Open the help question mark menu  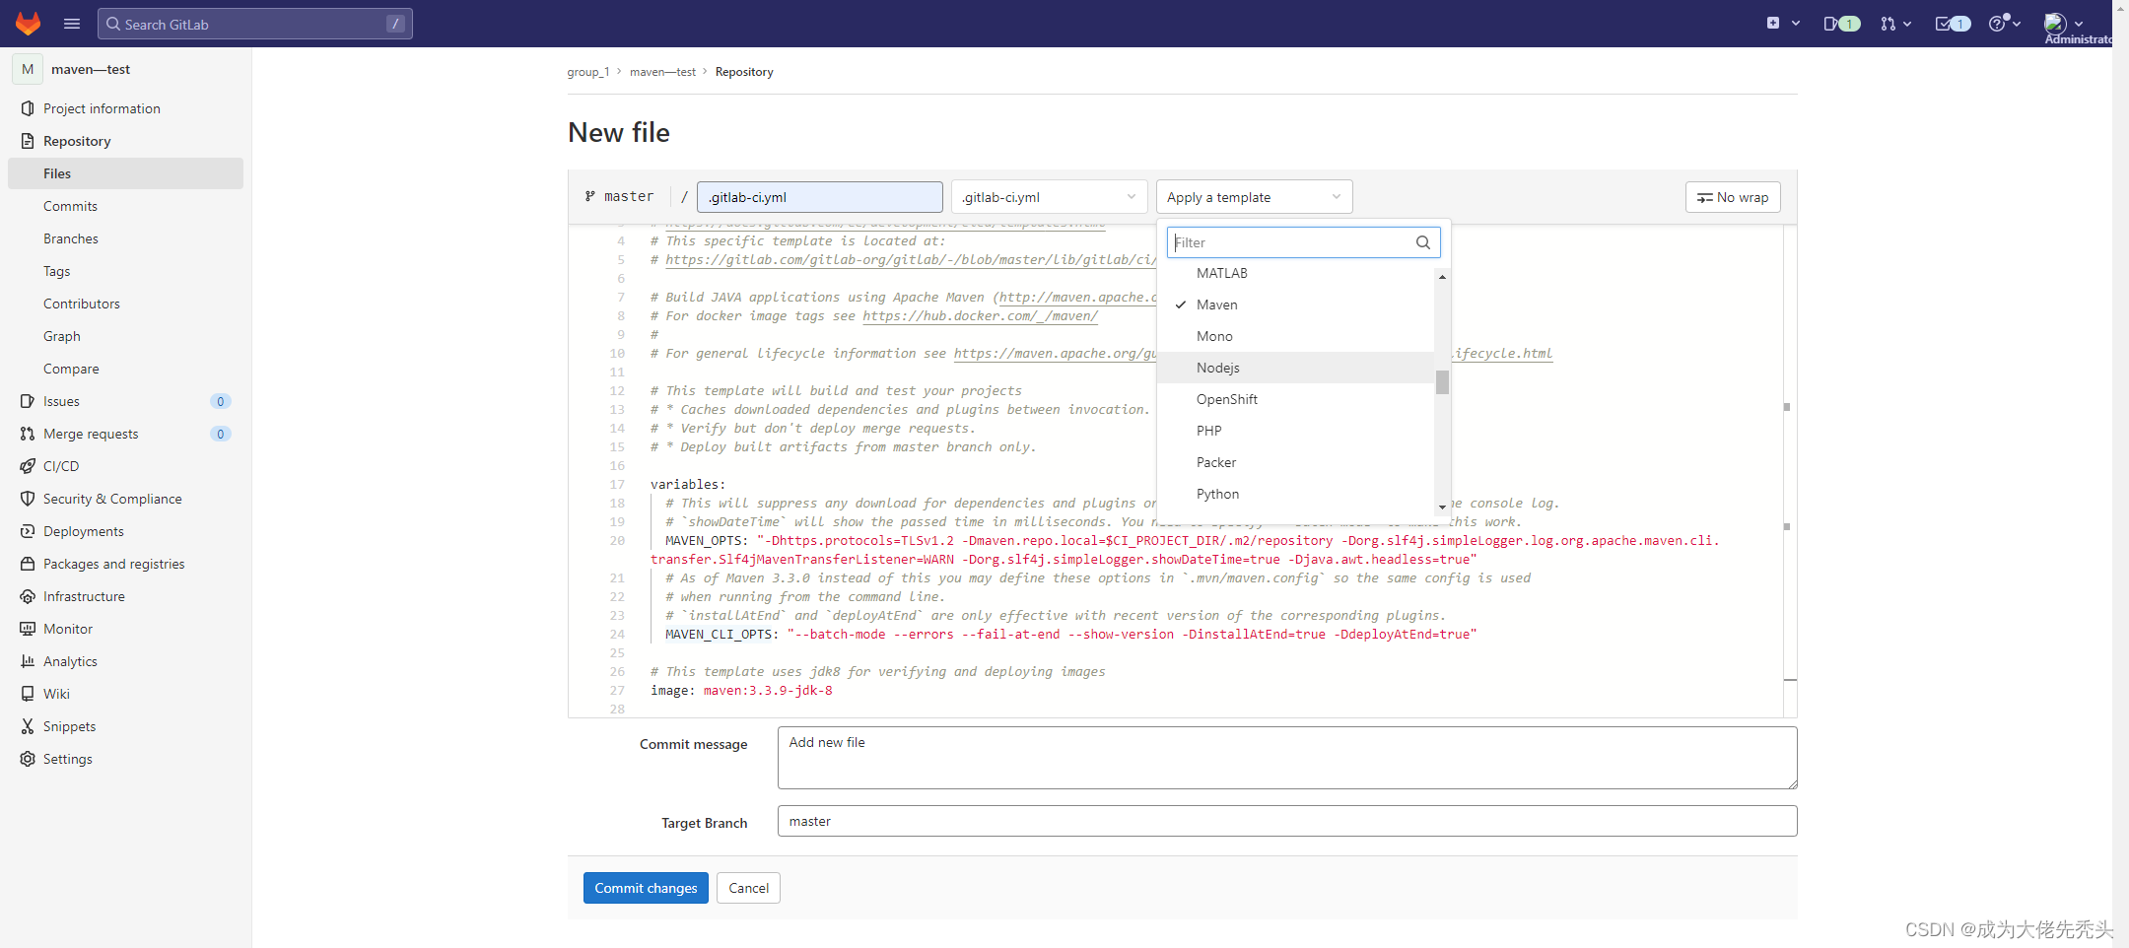point(2005,24)
